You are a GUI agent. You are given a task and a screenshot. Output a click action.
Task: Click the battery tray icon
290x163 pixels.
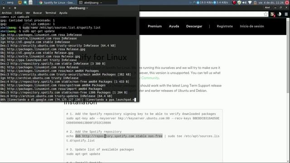pyautogui.click(x=255, y=2)
